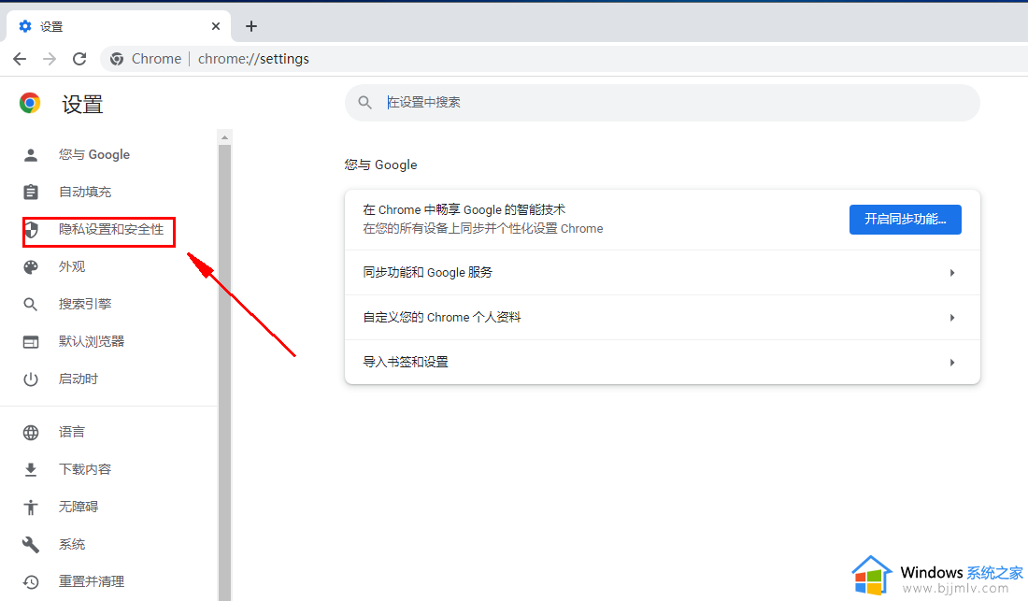Screen dimensions: 1028x601
Task: Expand 导入书签和设置 arrow
Action: click(x=952, y=363)
